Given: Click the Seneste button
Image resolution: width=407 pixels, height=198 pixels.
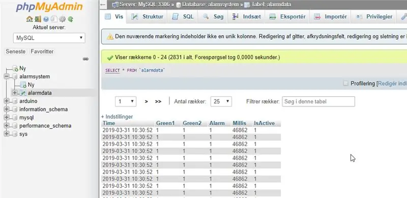Looking at the screenshot, I should coord(16,51).
